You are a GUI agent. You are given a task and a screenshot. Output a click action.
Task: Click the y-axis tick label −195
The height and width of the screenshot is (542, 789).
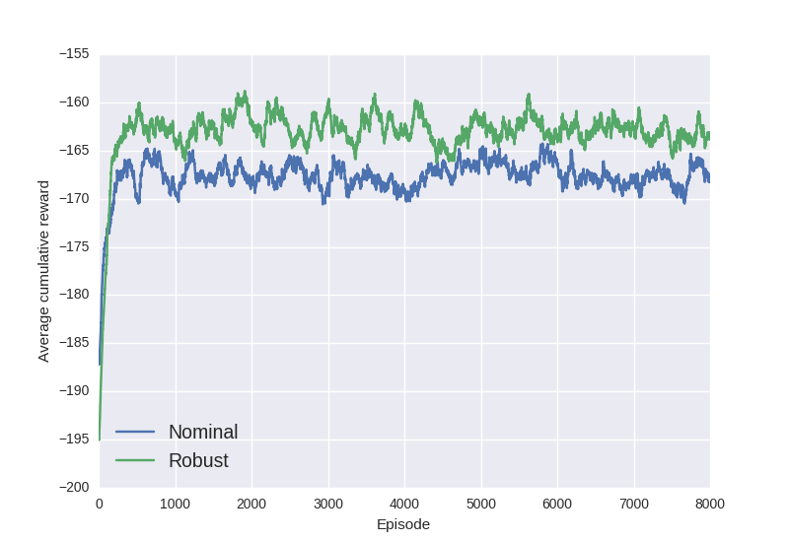pos(75,439)
